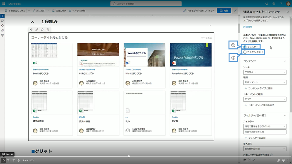The width and height of the screenshot is (292, 164).
Task: Move the video progress bar handle
Action: [x=129, y=156]
